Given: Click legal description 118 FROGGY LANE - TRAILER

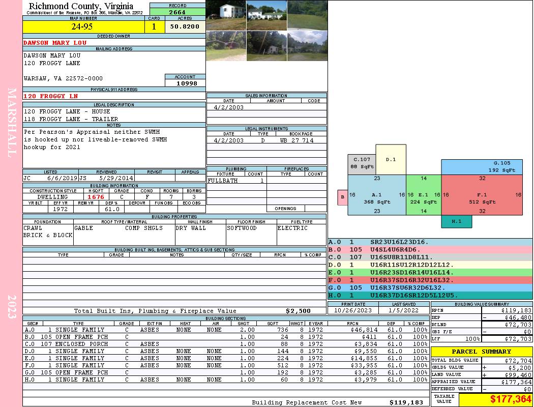Looking at the screenshot, I should click(x=71, y=119).
